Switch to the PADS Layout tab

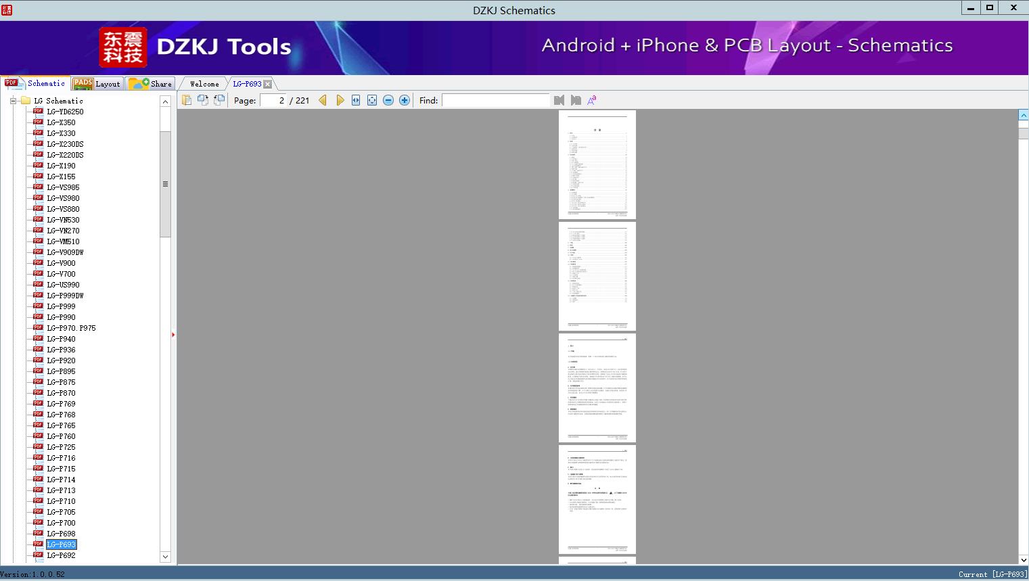click(97, 84)
